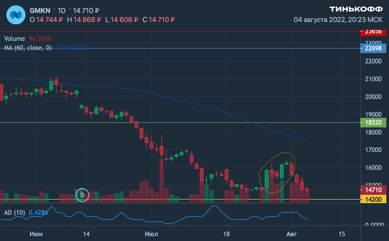
Task: Click the round blue GMKN instrument logo
Action: click(16, 15)
